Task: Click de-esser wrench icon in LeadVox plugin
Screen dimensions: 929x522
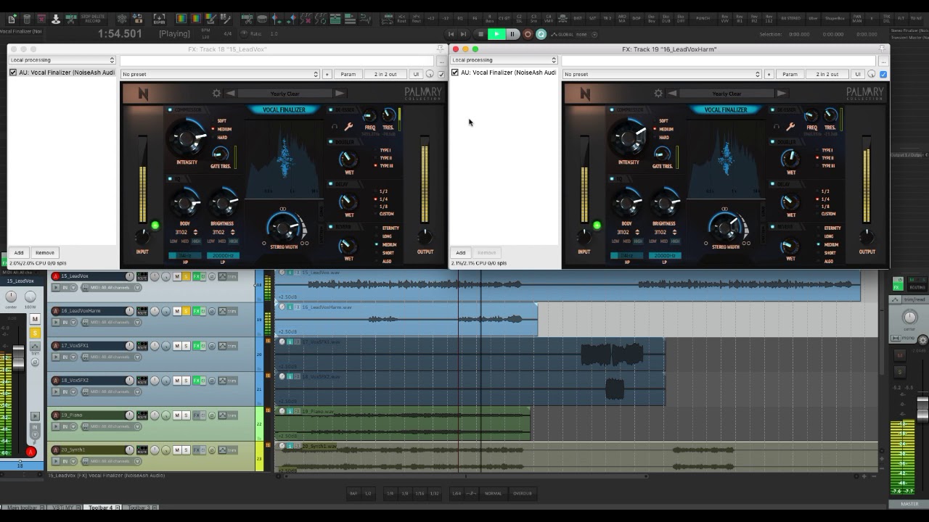Action: [348, 127]
